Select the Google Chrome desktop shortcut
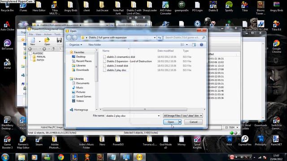The height and width of the screenshot is (161, 287). point(276,47)
